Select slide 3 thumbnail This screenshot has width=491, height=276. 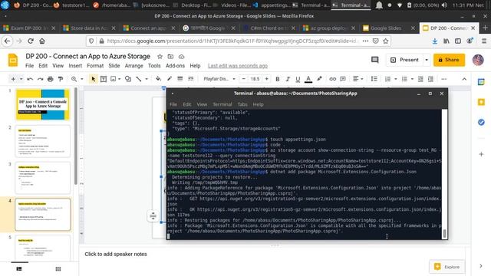43,178
